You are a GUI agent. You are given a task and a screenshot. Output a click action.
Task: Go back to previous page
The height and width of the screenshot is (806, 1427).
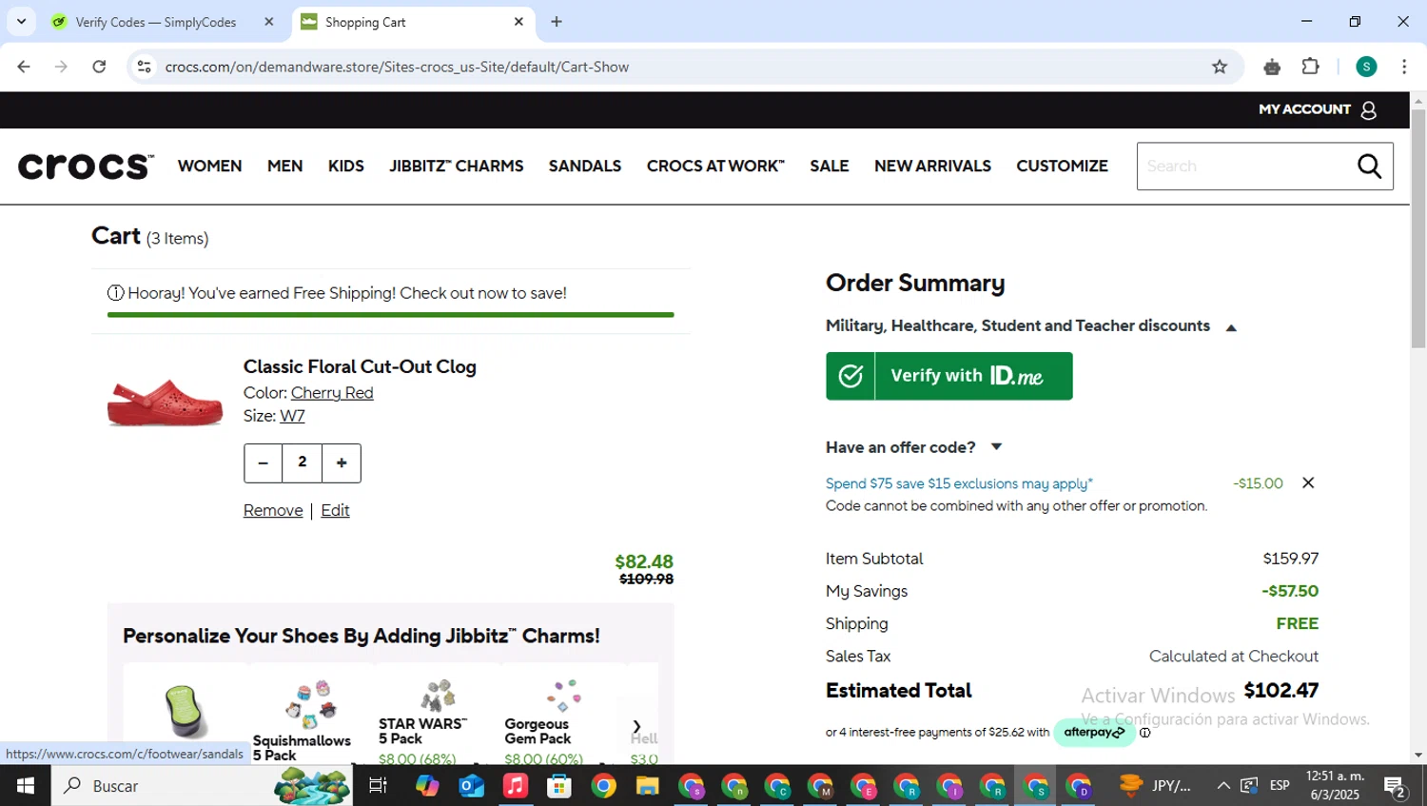point(24,67)
